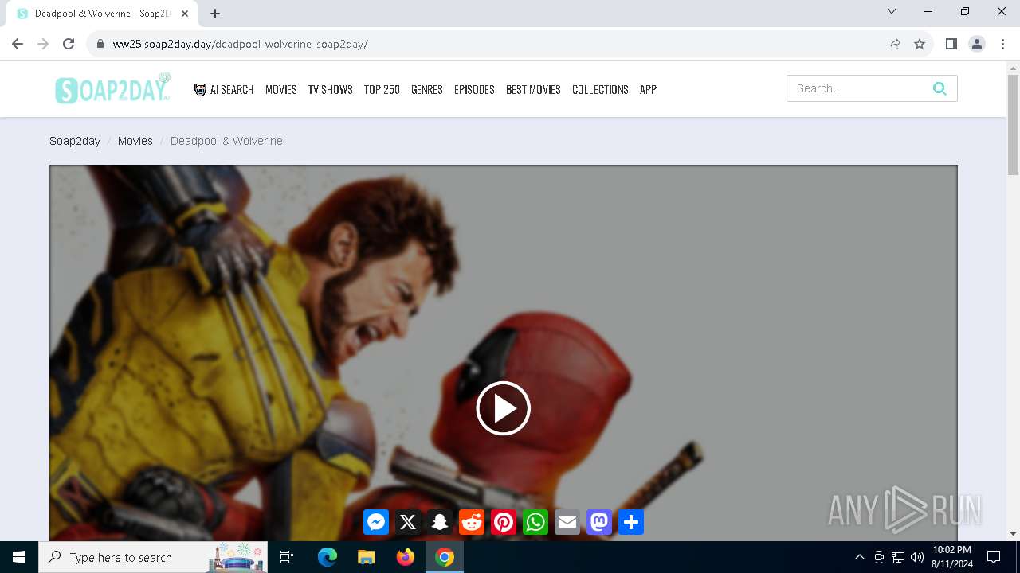This screenshot has width=1020, height=573.
Task: Open AI Search menu item
Action: point(224,89)
